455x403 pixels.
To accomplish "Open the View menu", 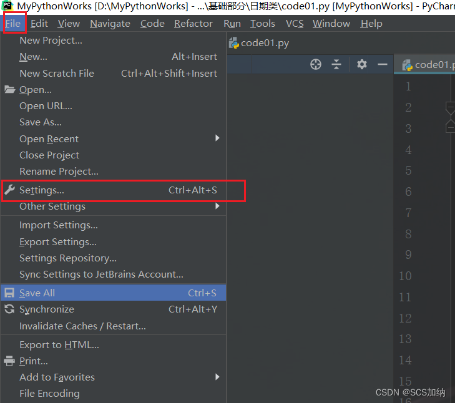I will click(69, 24).
